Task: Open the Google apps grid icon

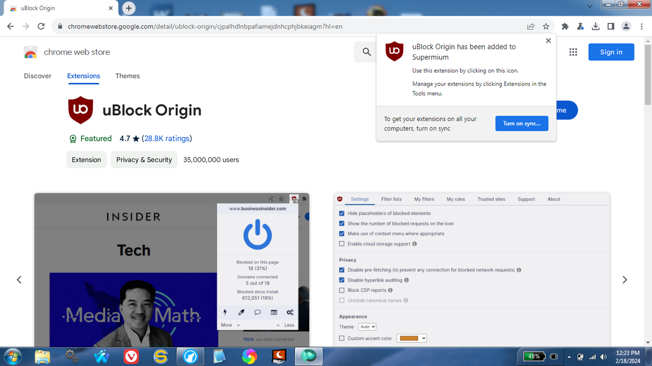Action: click(573, 52)
